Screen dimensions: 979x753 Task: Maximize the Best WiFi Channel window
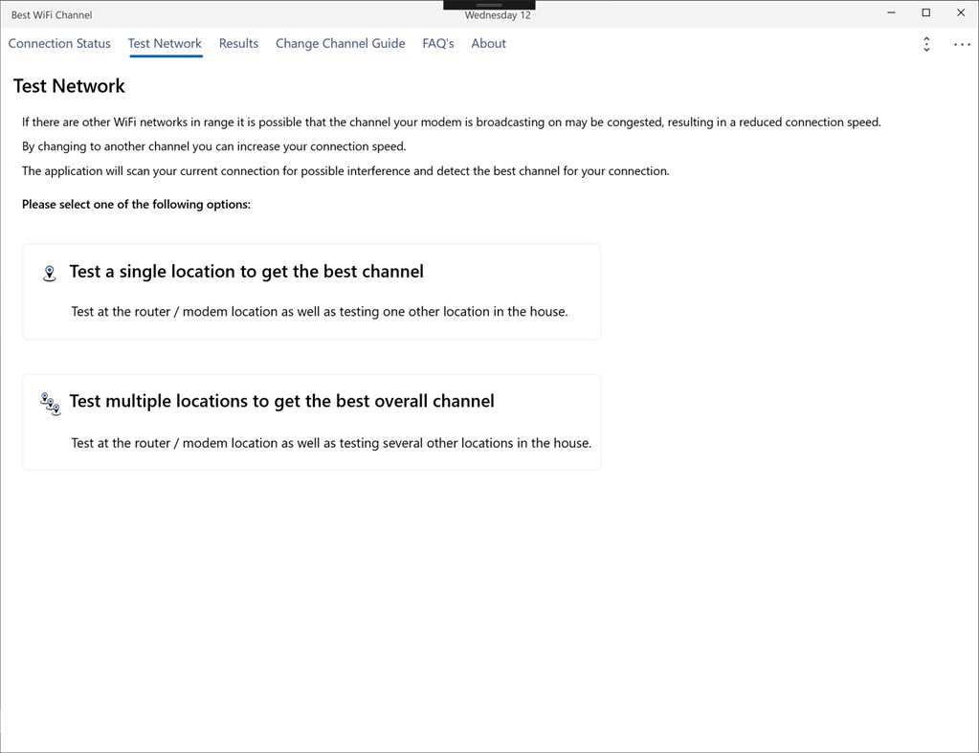[x=926, y=12]
